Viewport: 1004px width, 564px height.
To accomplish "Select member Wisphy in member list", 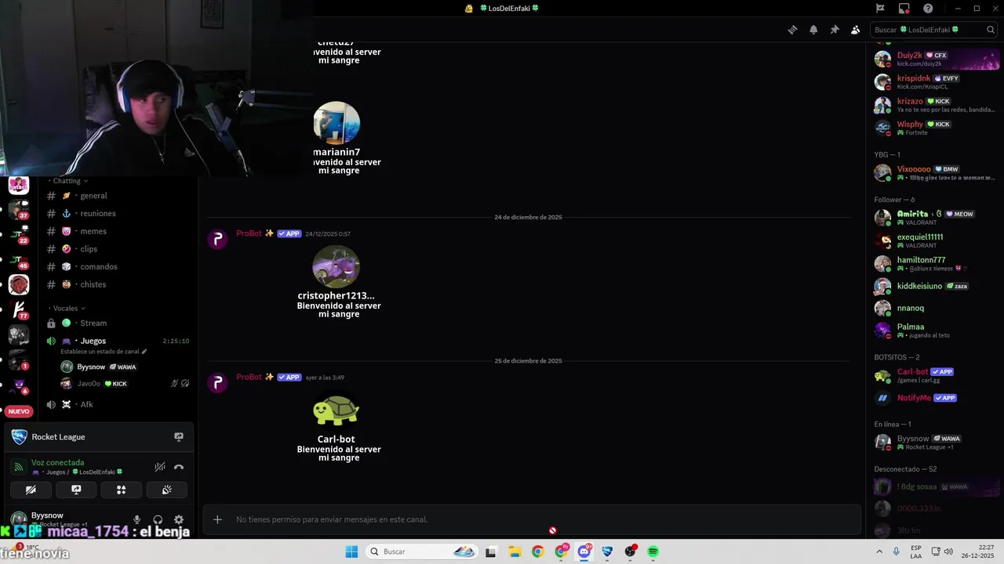I will [x=935, y=127].
